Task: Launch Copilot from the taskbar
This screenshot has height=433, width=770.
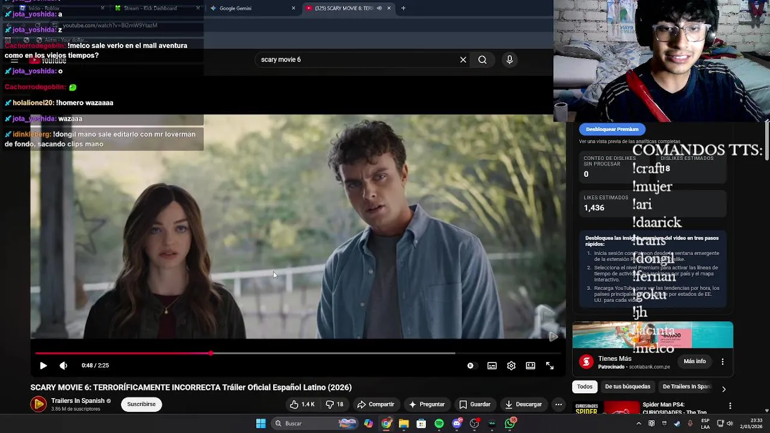Action: (368, 423)
